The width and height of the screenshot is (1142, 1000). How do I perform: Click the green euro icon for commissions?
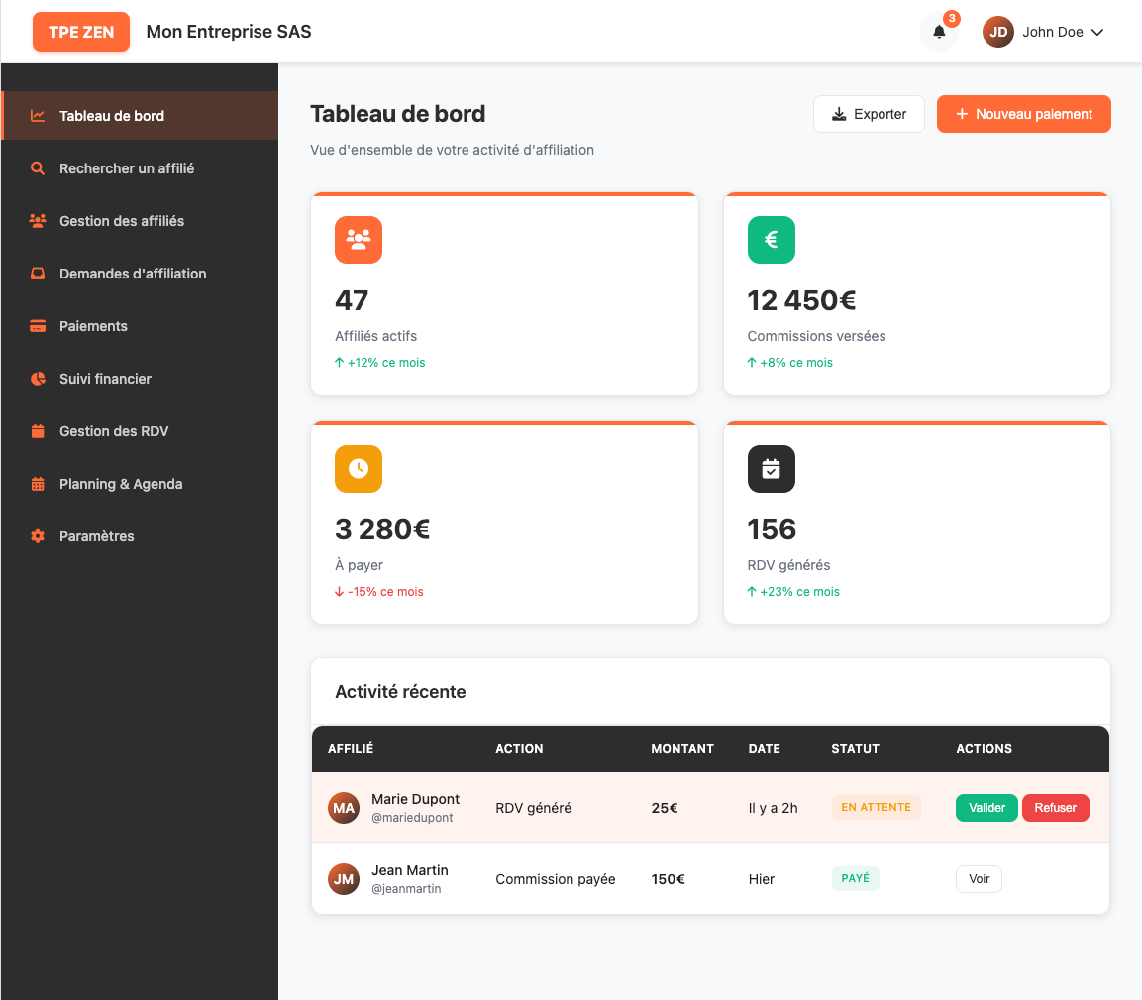coord(771,239)
